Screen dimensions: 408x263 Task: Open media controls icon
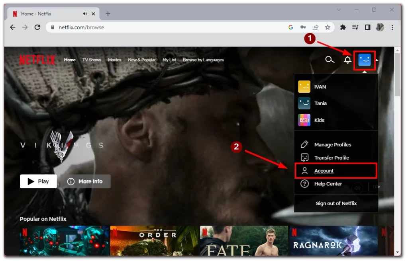point(355,27)
